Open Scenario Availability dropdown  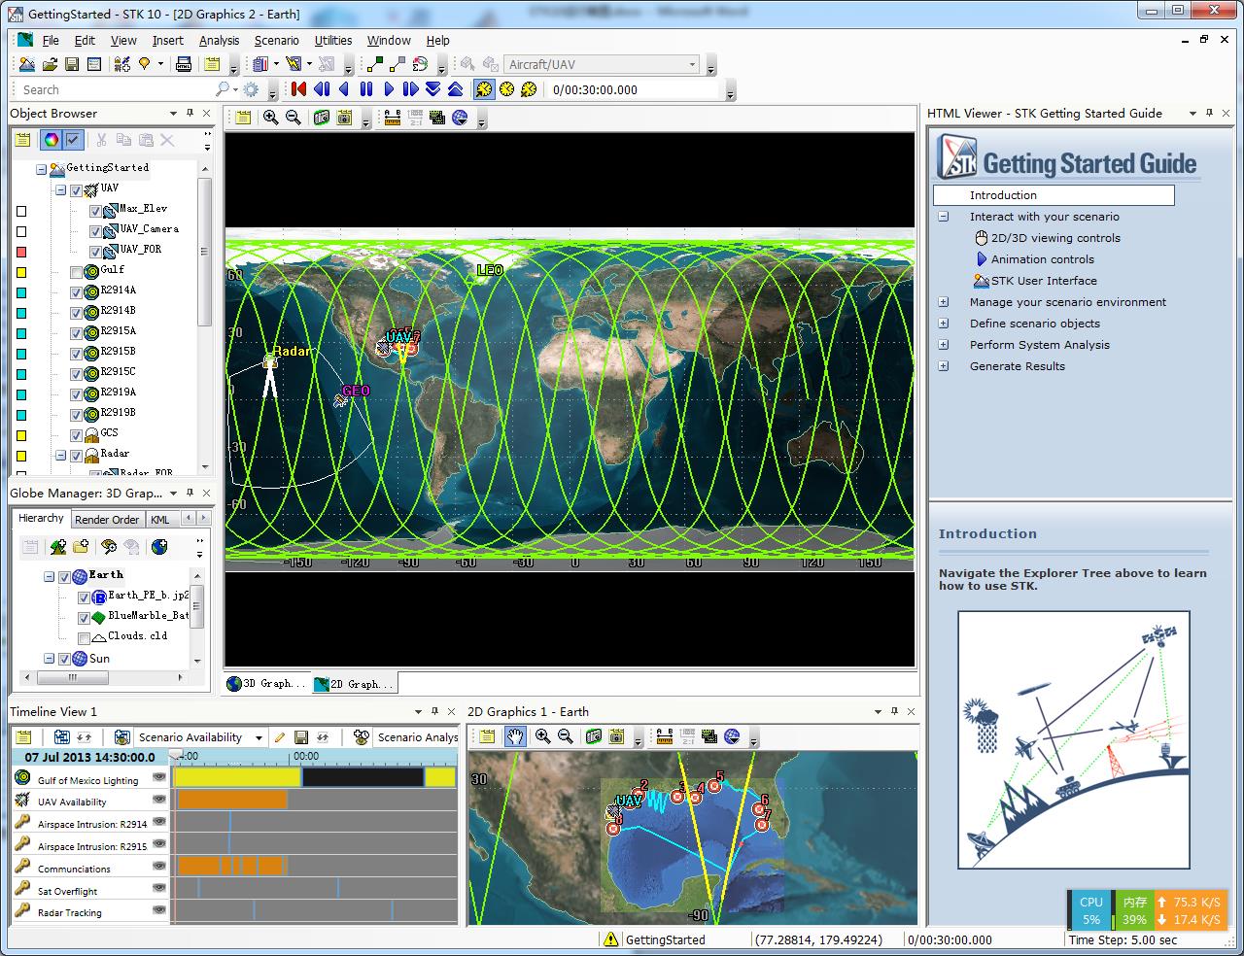pos(259,737)
